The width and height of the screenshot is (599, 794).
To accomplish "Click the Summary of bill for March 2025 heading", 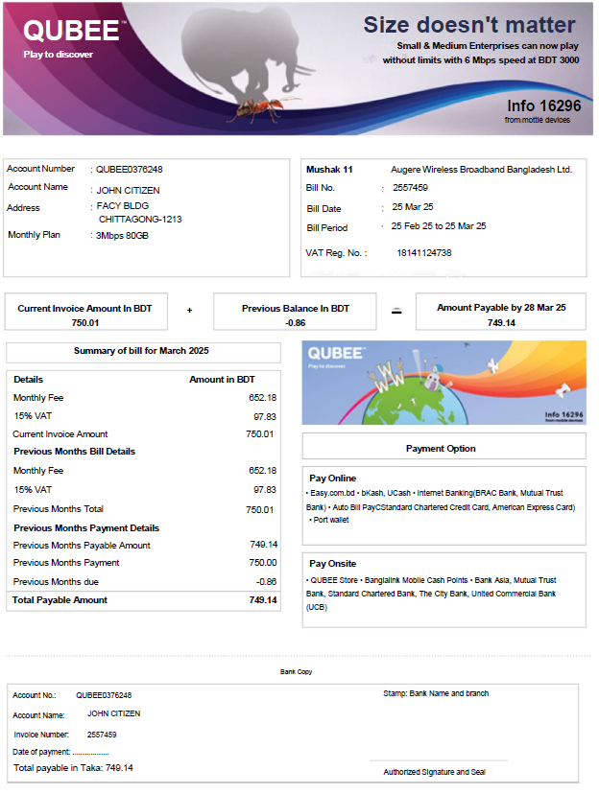I will pos(142,352).
